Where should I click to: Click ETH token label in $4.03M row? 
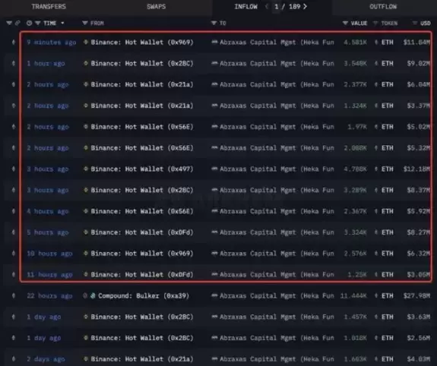pyautogui.click(x=388, y=359)
